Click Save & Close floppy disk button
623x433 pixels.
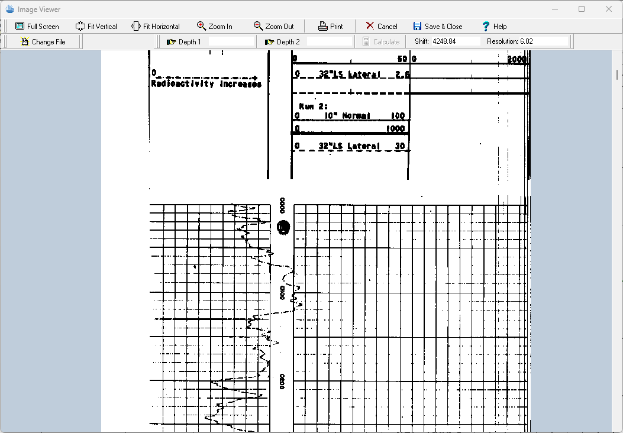437,26
